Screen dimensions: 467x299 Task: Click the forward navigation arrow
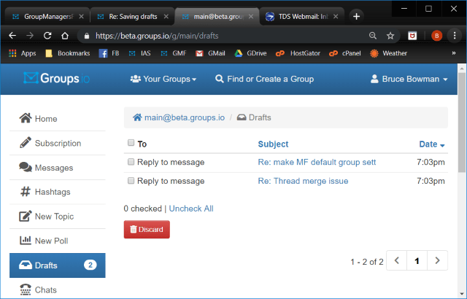pyautogui.click(x=30, y=36)
